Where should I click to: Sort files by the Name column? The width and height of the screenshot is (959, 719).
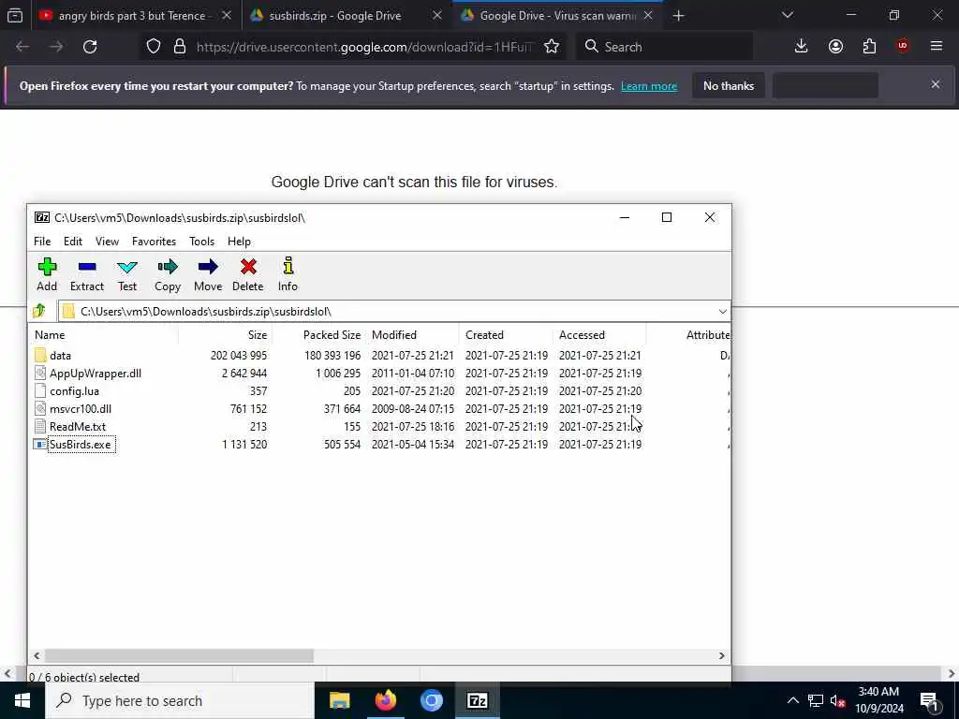coord(103,335)
